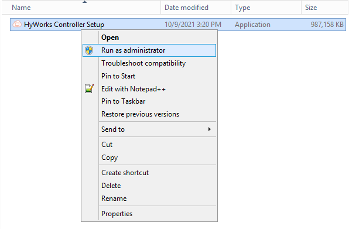Click the Notepad++ icon in the menu

(89, 88)
